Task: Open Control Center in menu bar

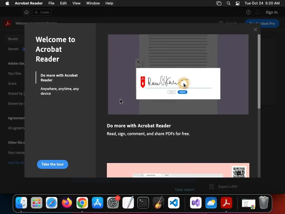Action: [x=238, y=3]
